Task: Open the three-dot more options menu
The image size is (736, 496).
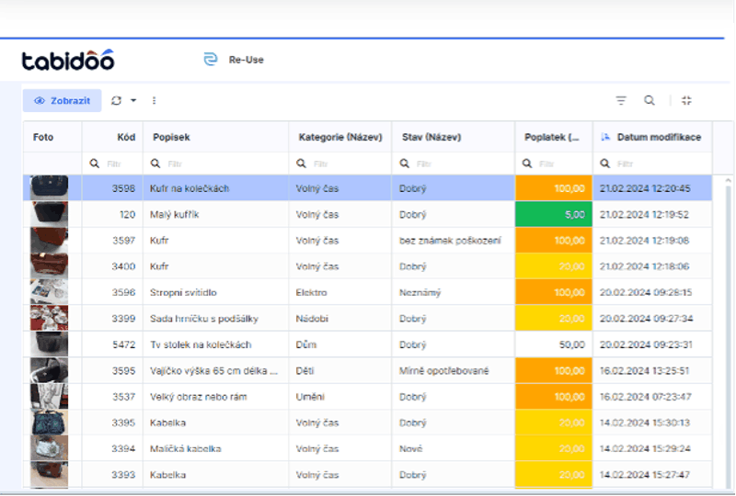Action: [154, 100]
